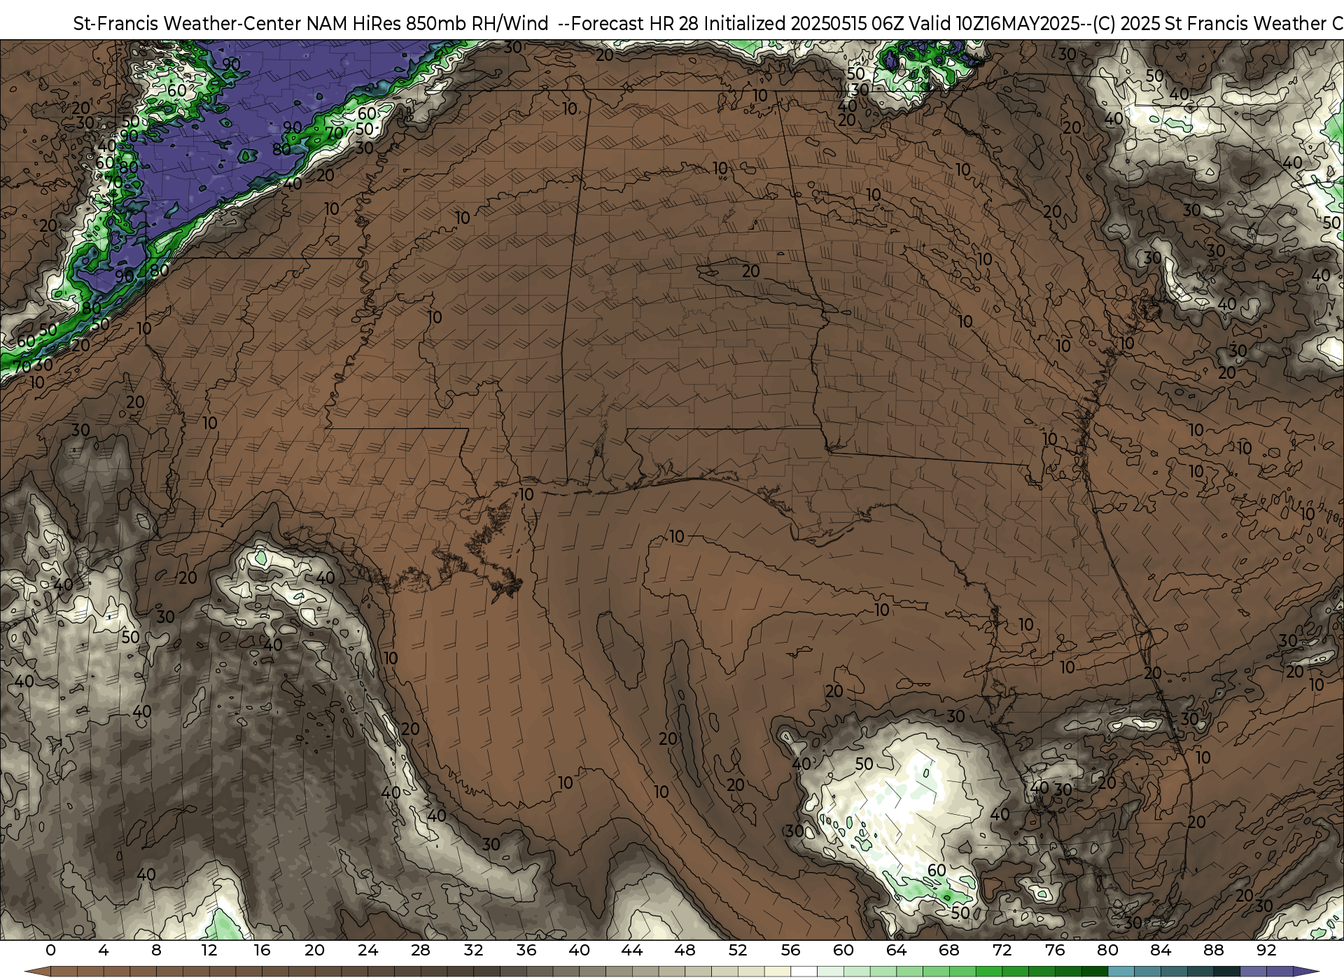
Task: Click colorbar tick label 8
Action: [x=156, y=950]
